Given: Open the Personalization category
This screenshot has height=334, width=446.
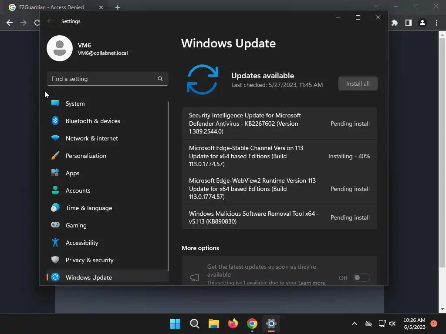Looking at the screenshot, I should pyautogui.click(x=108, y=156).
